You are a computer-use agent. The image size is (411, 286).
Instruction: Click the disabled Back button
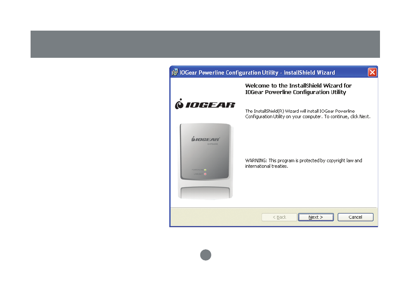point(279,217)
